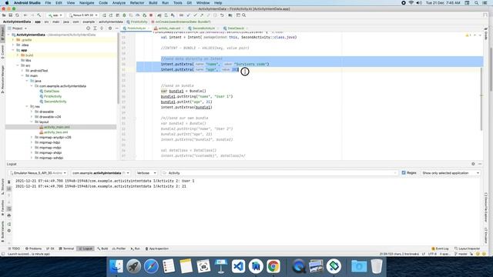Screen dimensions: 493x277
Task: Open Project panel gear settings
Action: (x=110, y=28)
